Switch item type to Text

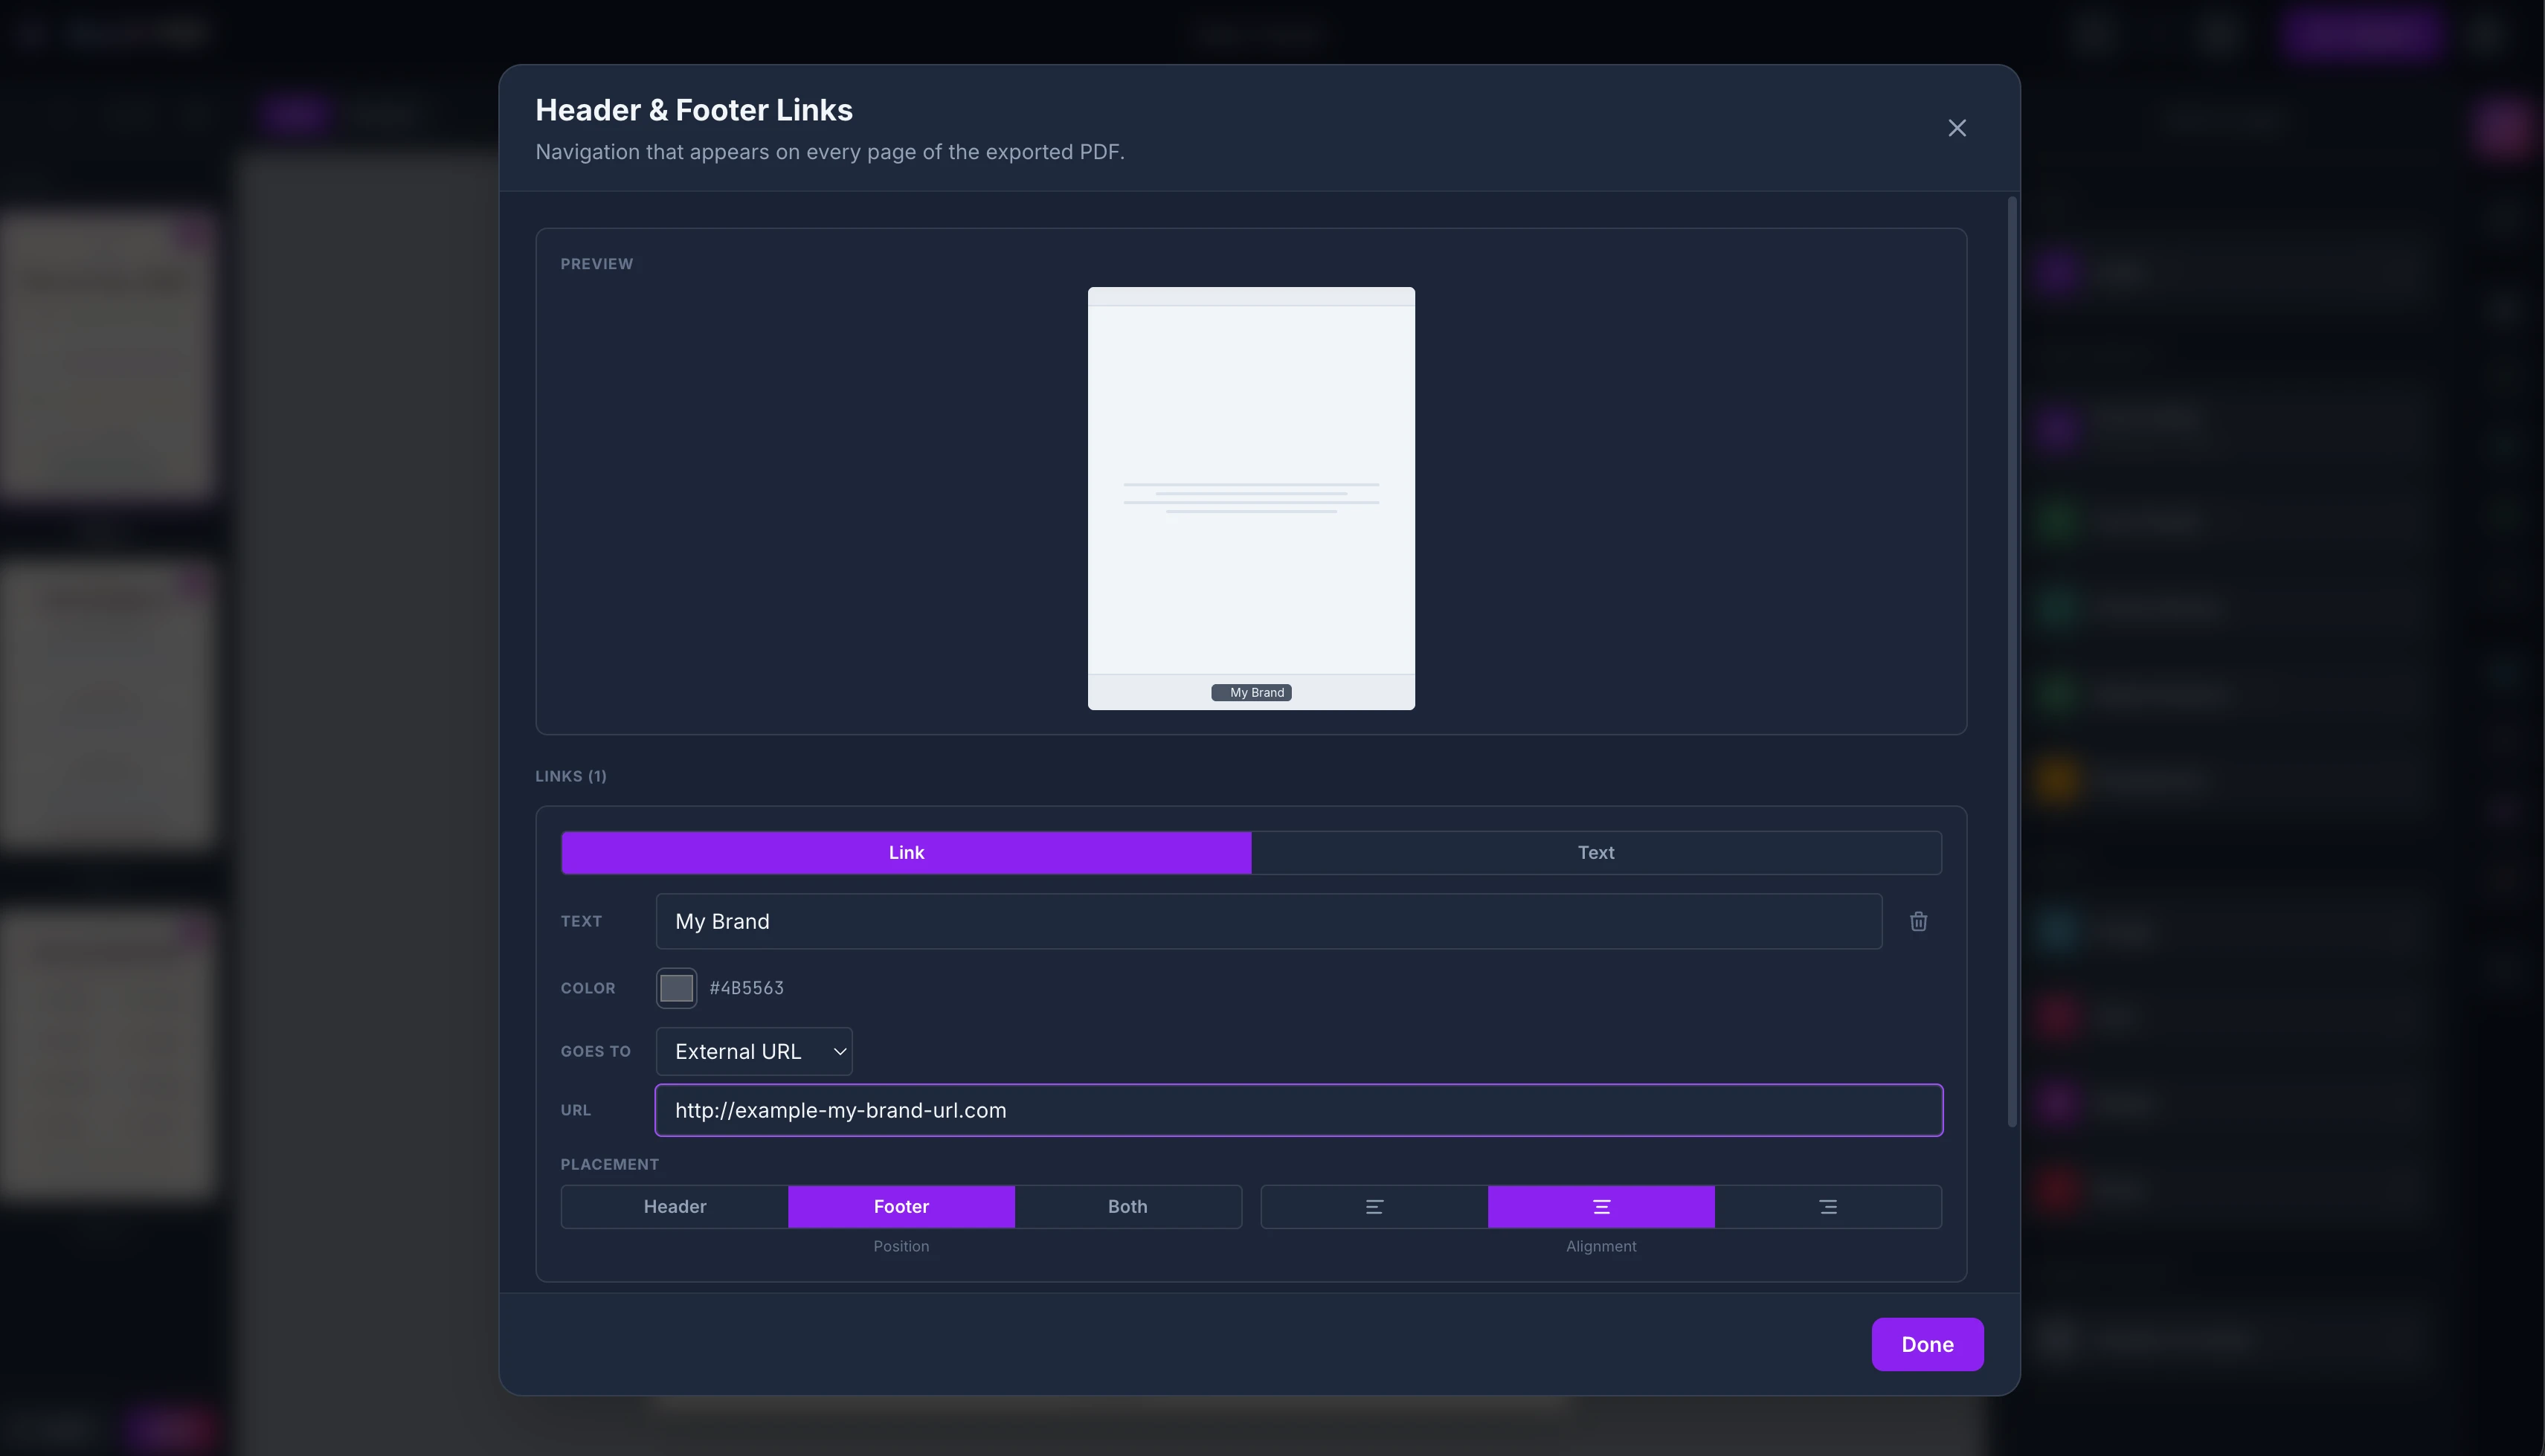(1596, 852)
